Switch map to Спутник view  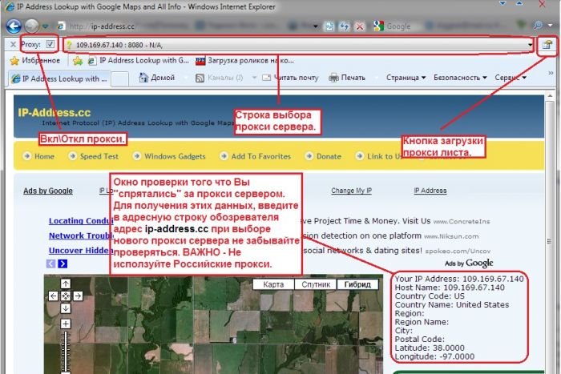coord(316,284)
